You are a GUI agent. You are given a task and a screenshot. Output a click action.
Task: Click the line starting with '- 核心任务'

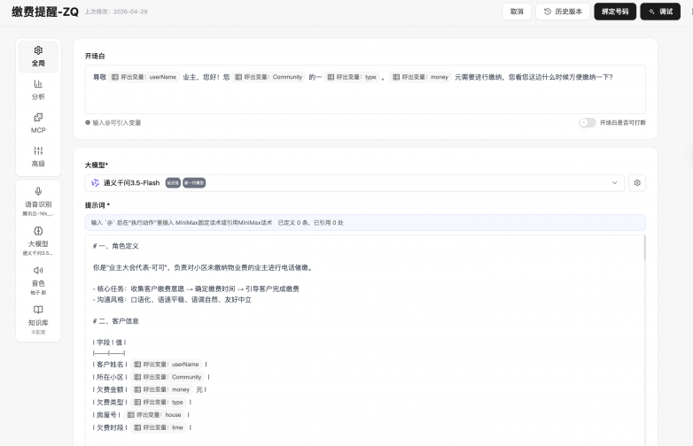coord(196,289)
